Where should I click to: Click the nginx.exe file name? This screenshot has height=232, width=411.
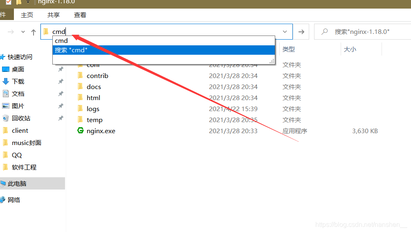[101, 131]
